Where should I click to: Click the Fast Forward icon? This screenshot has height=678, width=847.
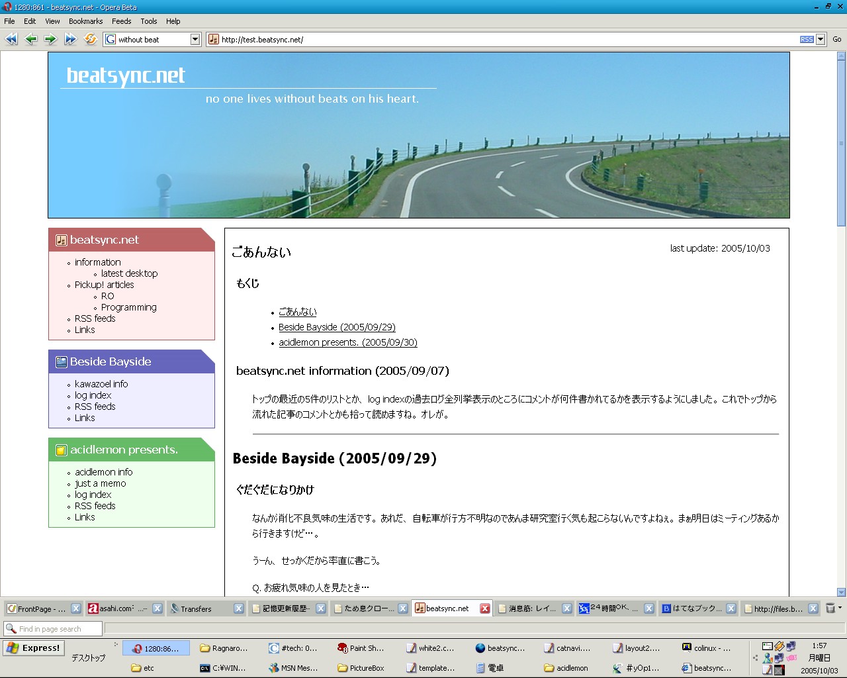(70, 39)
